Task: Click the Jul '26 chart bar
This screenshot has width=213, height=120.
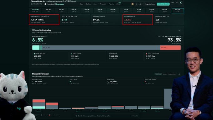Action: pos(131,108)
